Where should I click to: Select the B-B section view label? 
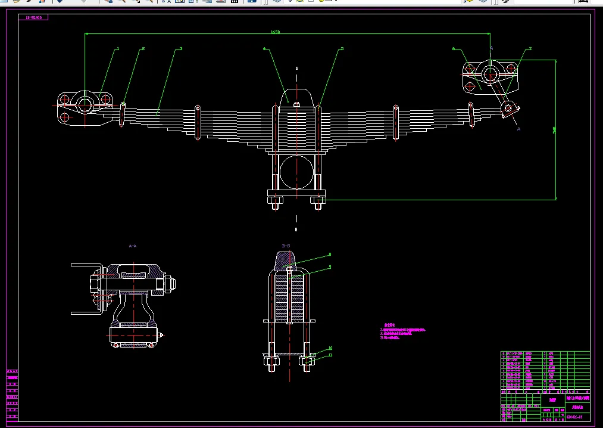pyautogui.click(x=286, y=246)
